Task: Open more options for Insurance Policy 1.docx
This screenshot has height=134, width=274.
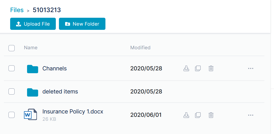Action: tap(251, 115)
